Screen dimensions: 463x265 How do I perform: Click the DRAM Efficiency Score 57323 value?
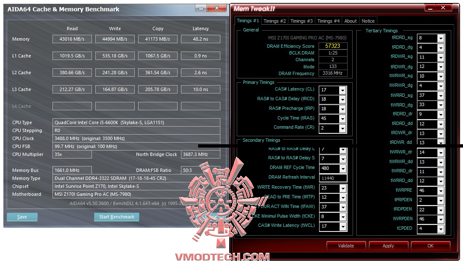click(x=333, y=46)
